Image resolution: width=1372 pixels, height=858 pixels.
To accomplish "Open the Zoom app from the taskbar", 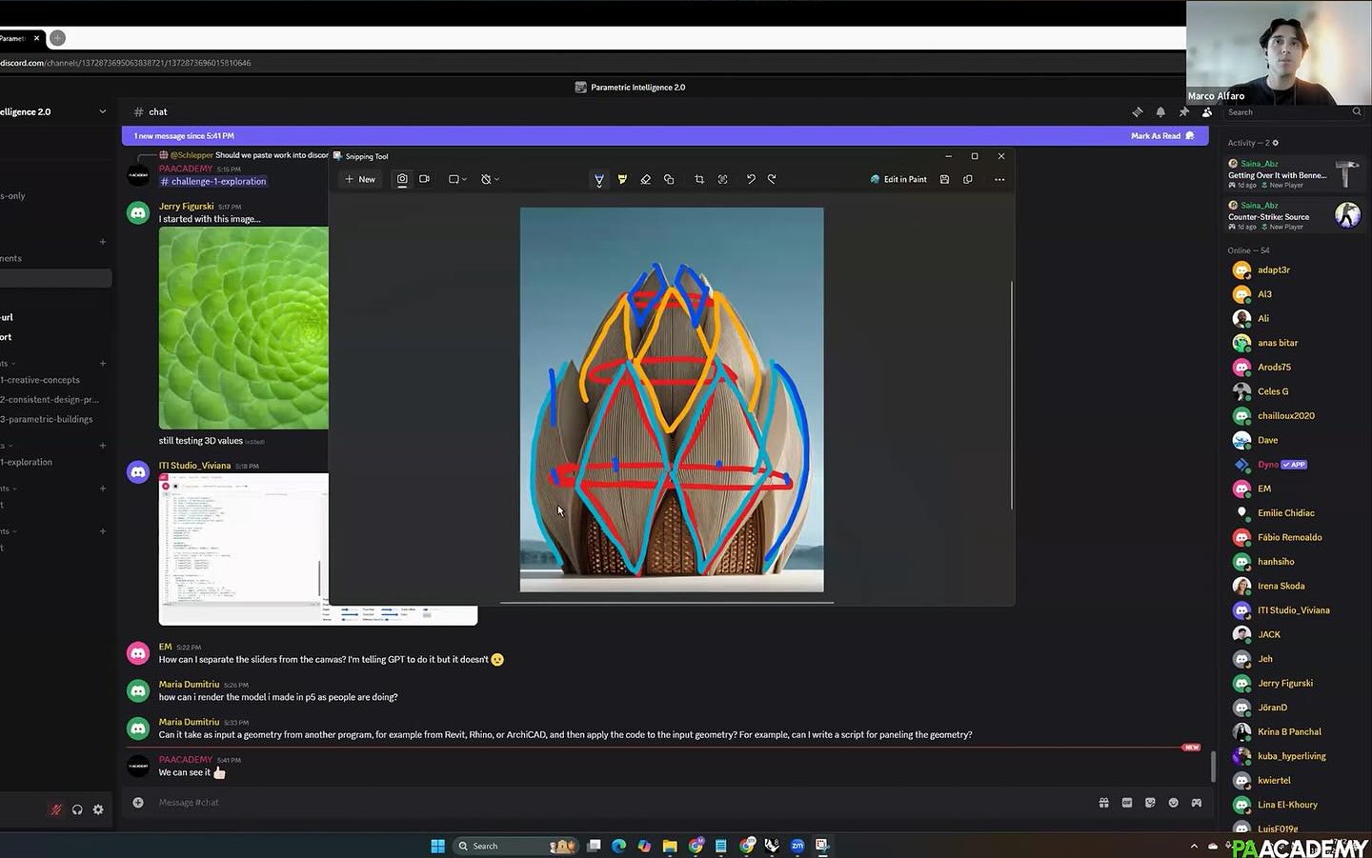I will (x=797, y=846).
